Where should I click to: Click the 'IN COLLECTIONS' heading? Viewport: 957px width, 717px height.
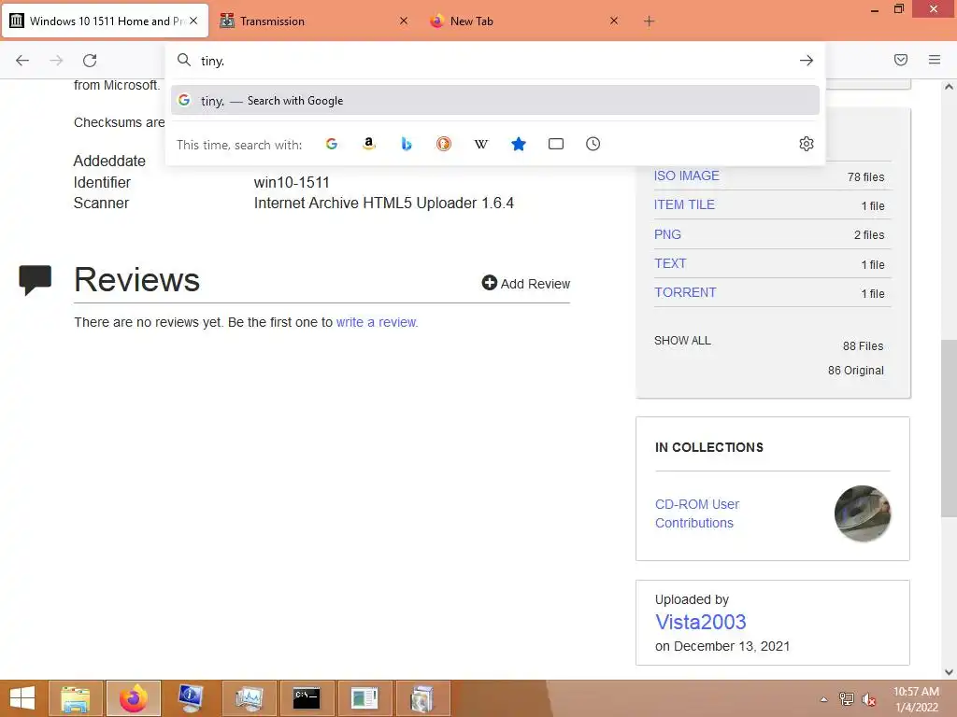[x=709, y=447]
